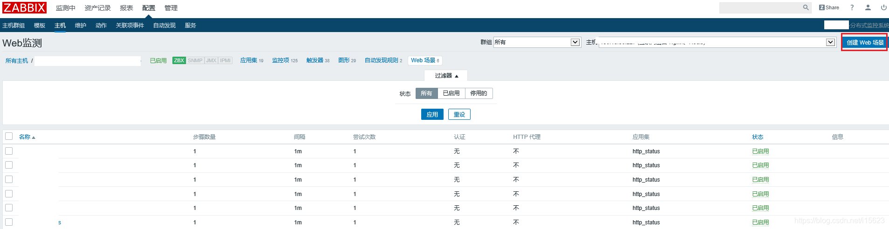Screen dimensions: 889x229
Task: Go to 主机群组 submenu
Action: (x=14, y=26)
